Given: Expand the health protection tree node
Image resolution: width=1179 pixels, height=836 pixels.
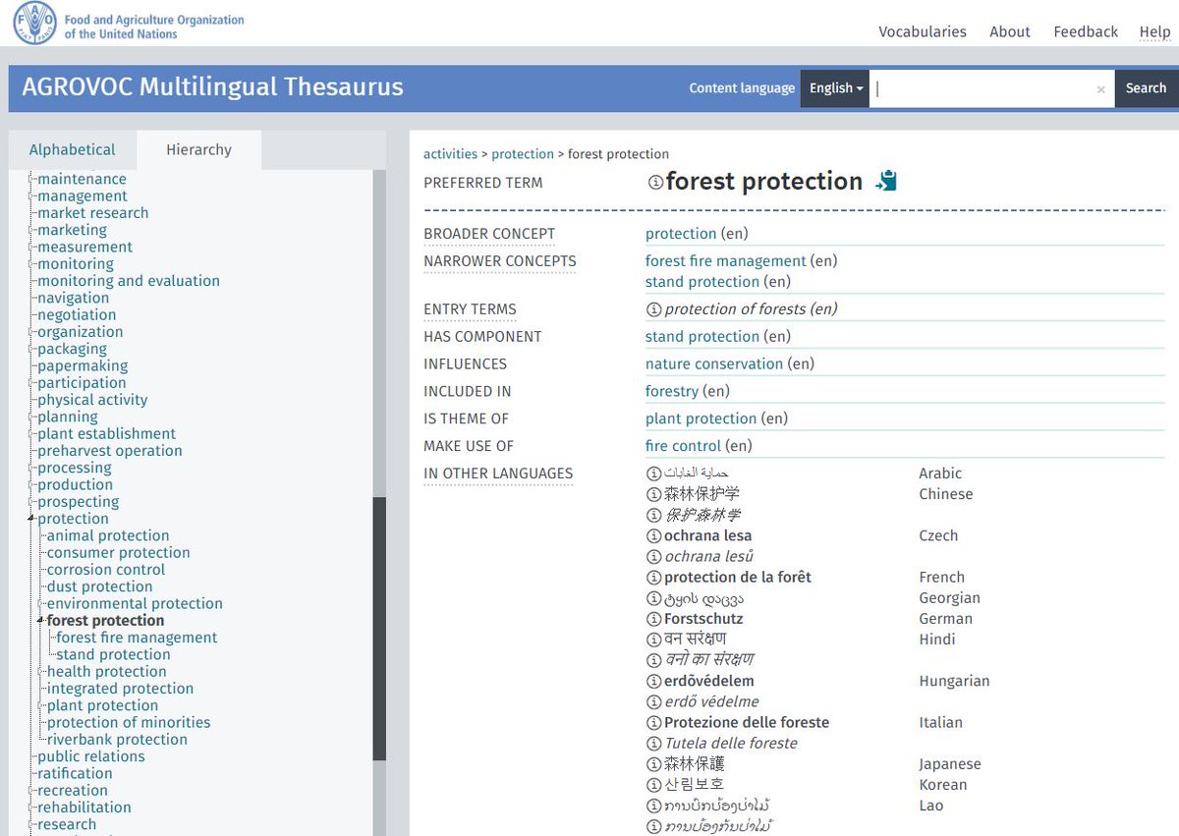Looking at the screenshot, I should pos(41,672).
